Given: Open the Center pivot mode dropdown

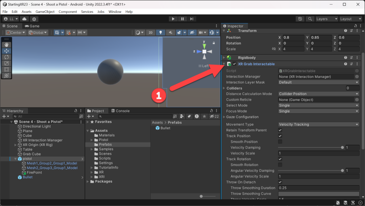Looking at the screenshot, I should click(15, 32).
